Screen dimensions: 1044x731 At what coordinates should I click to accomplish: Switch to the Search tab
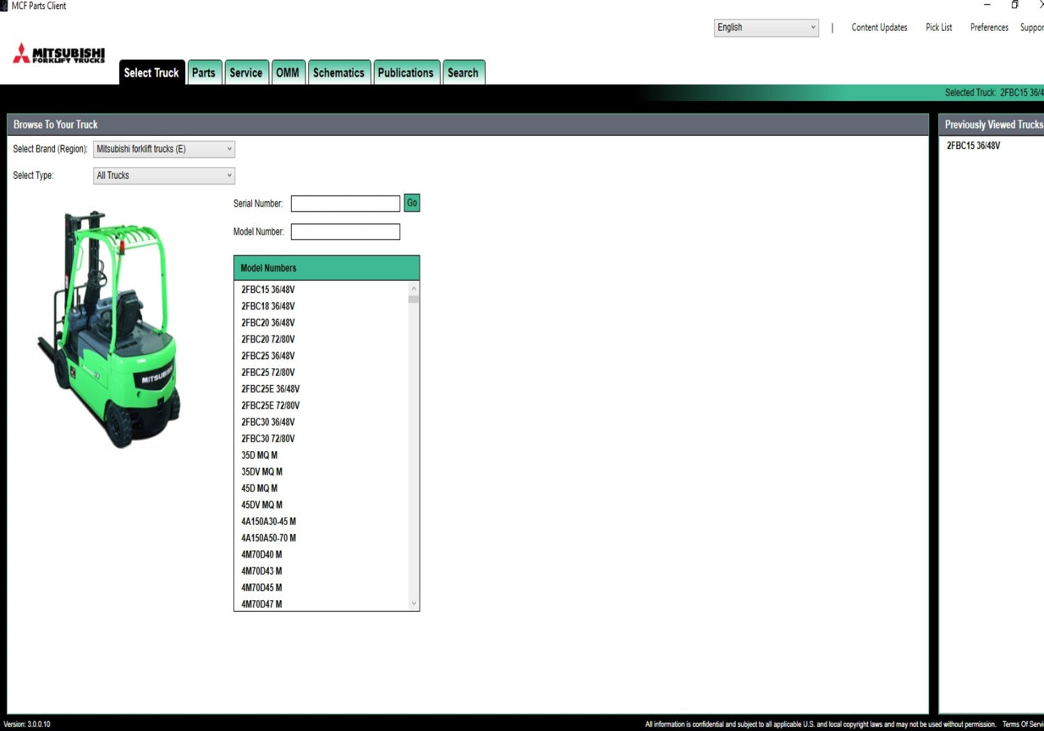click(x=463, y=72)
